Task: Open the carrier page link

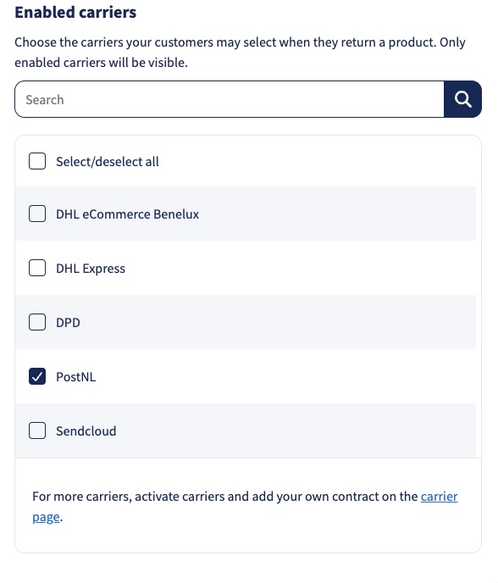Action: point(439,497)
